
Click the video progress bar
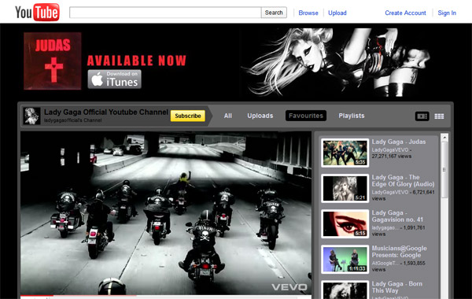(x=166, y=297)
